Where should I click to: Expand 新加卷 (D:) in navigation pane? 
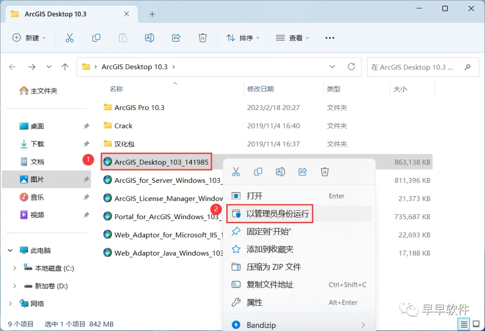click(14, 286)
